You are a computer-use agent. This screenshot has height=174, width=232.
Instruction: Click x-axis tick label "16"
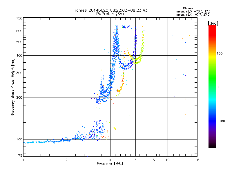click(197, 160)
